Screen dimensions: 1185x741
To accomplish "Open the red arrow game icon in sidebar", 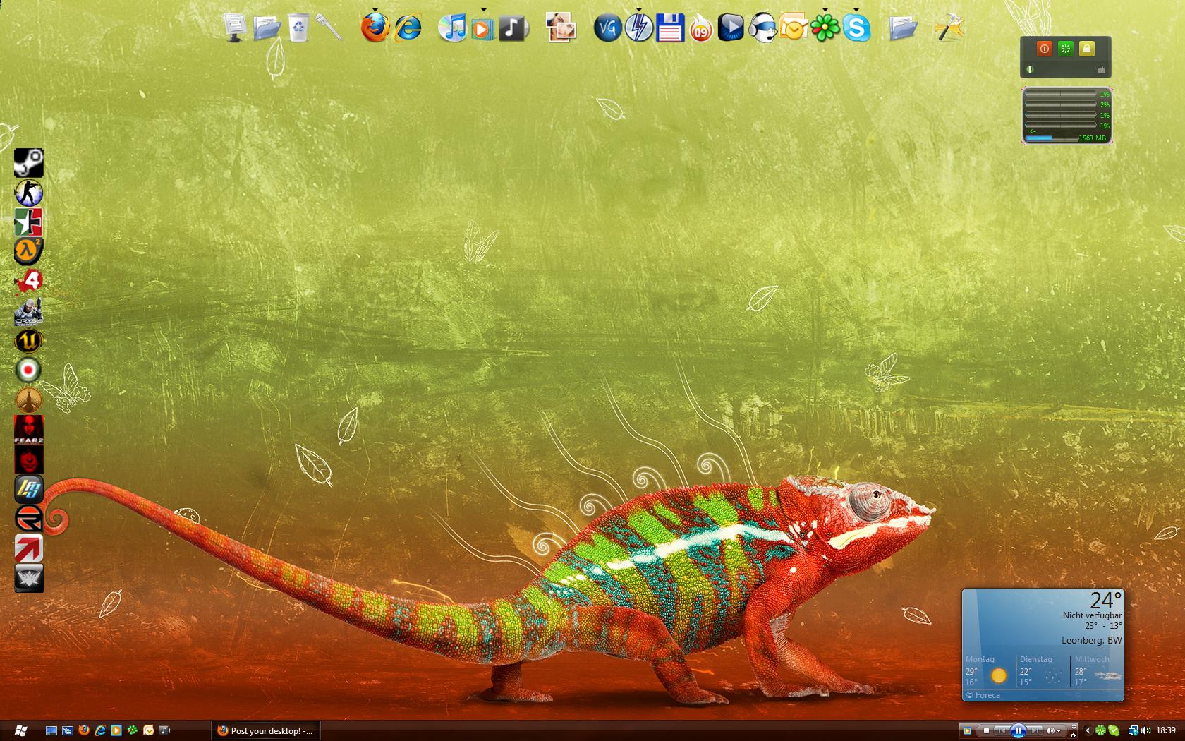I will [x=29, y=548].
